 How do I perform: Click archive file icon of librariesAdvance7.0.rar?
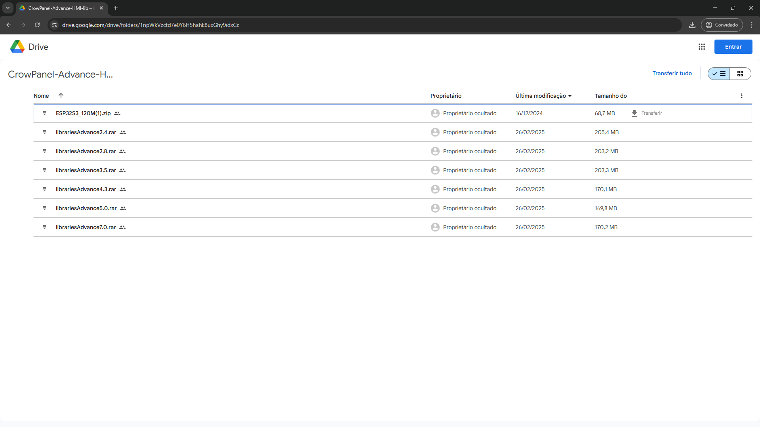pyautogui.click(x=44, y=227)
